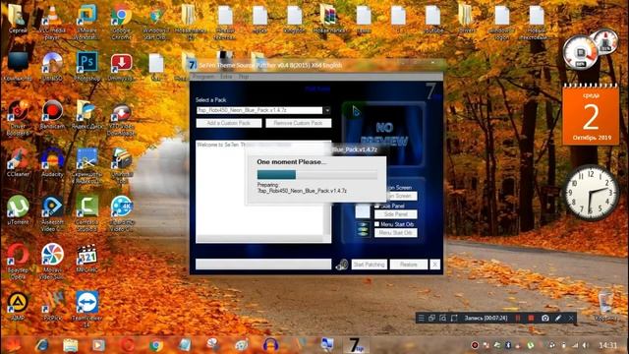Click the analog clock gadget
This screenshot has height=354, width=629.
tap(592, 193)
